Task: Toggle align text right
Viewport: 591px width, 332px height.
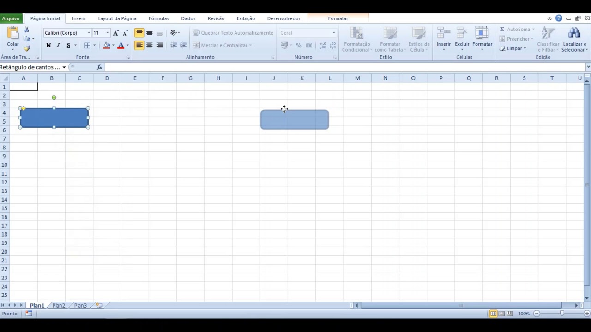Action: tap(159, 45)
